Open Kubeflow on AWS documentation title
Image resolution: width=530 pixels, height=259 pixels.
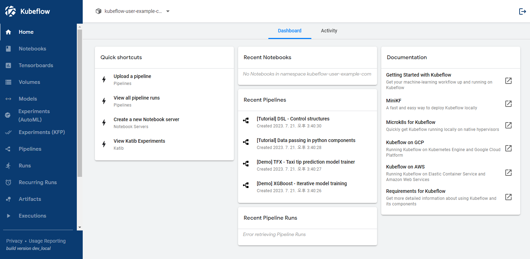tap(405, 167)
